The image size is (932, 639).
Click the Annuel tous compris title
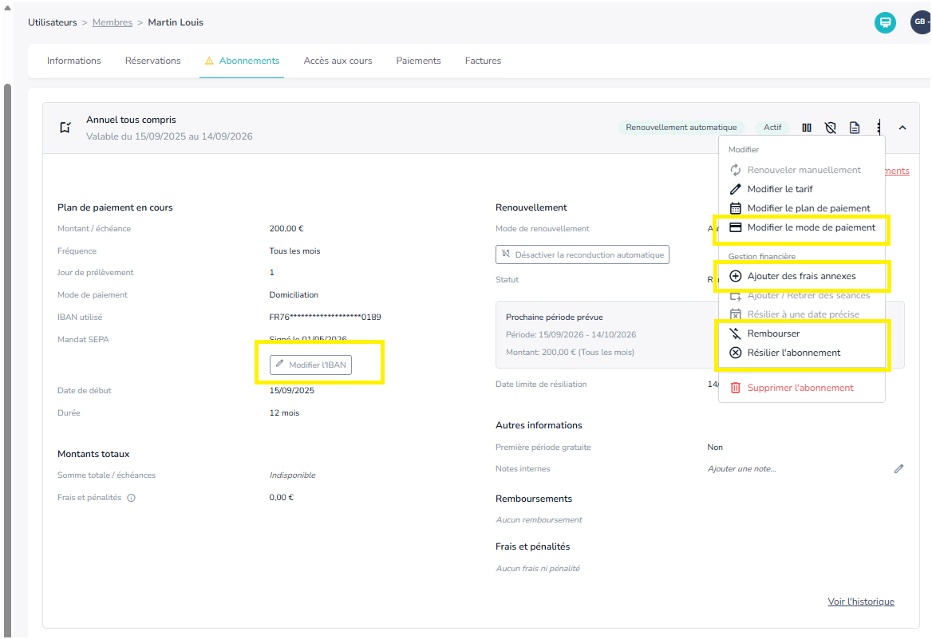tap(131, 120)
